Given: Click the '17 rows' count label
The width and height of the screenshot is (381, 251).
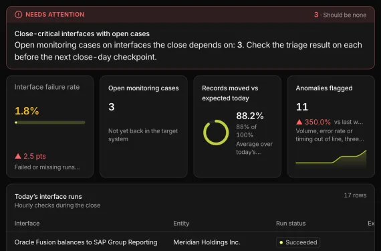Looking at the screenshot, I should point(355,195).
